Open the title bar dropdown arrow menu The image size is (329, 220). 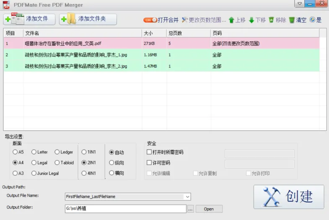click(x=298, y=4)
